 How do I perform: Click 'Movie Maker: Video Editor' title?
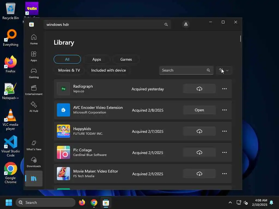click(x=96, y=171)
